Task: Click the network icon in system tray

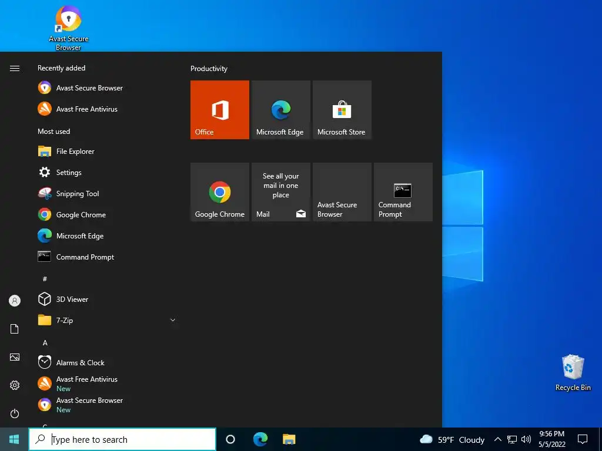Action: pos(512,439)
